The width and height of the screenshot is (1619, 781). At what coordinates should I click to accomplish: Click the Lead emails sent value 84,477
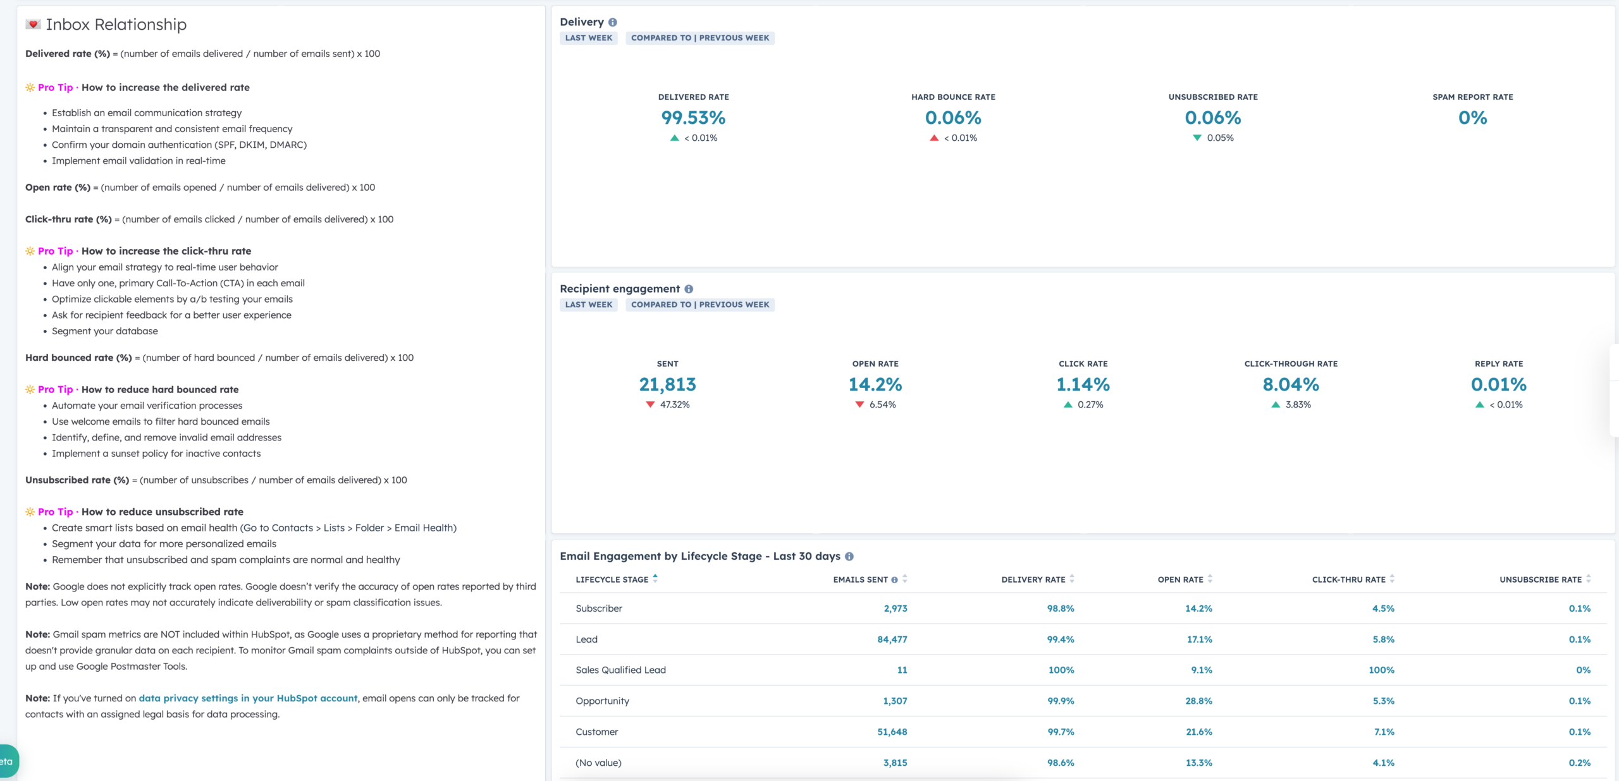tap(892, 639)
